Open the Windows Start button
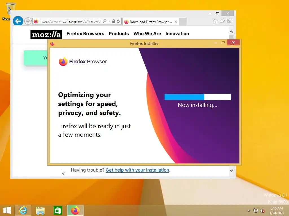The width and height of the screenshot is (289, 216). pos(7,210)
